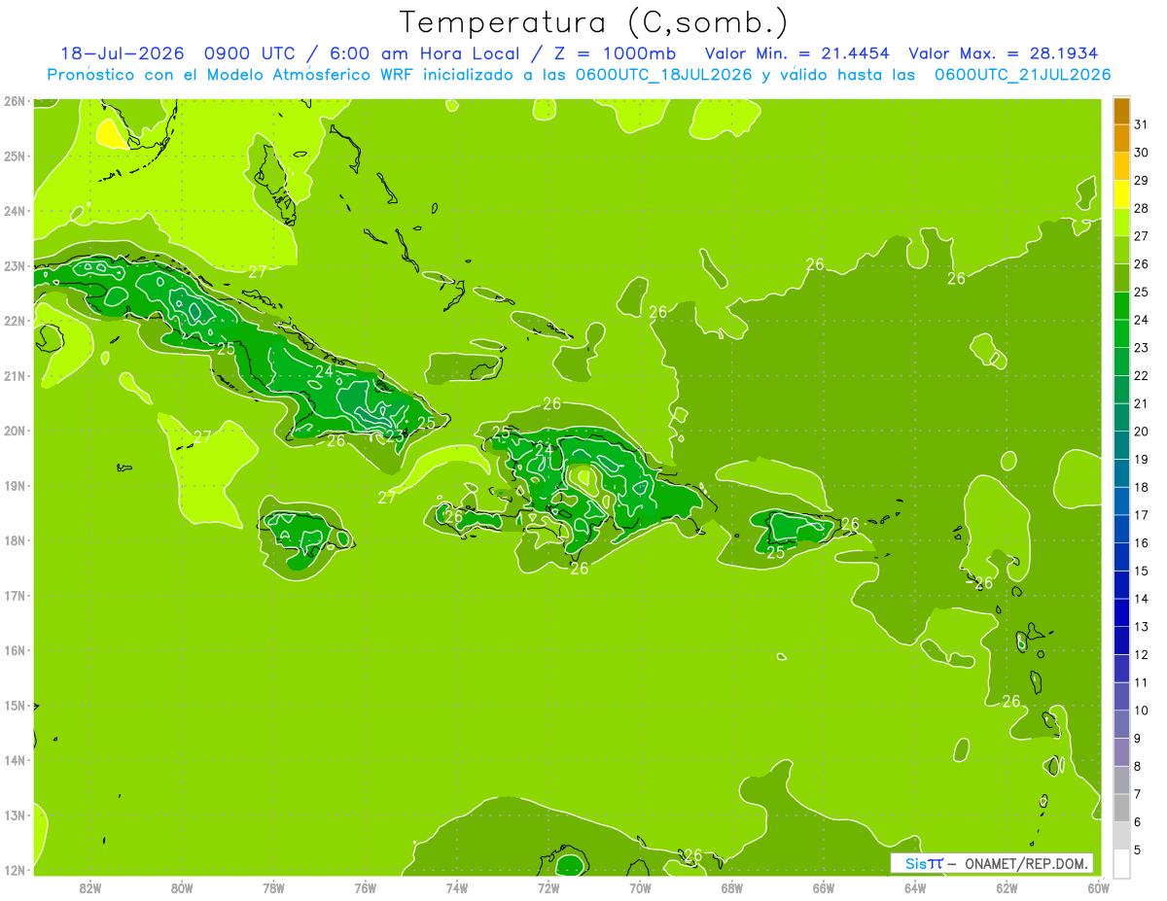Click the "0600UTC_18JUL2026" initialization time

(x=660, y=75)
